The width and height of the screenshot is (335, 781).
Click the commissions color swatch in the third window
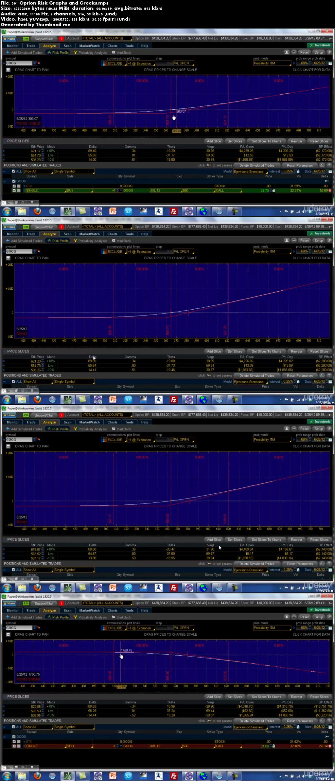[104, 440]
